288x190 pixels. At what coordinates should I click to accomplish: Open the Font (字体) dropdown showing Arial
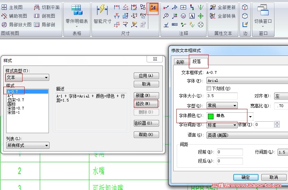(247, 80)
